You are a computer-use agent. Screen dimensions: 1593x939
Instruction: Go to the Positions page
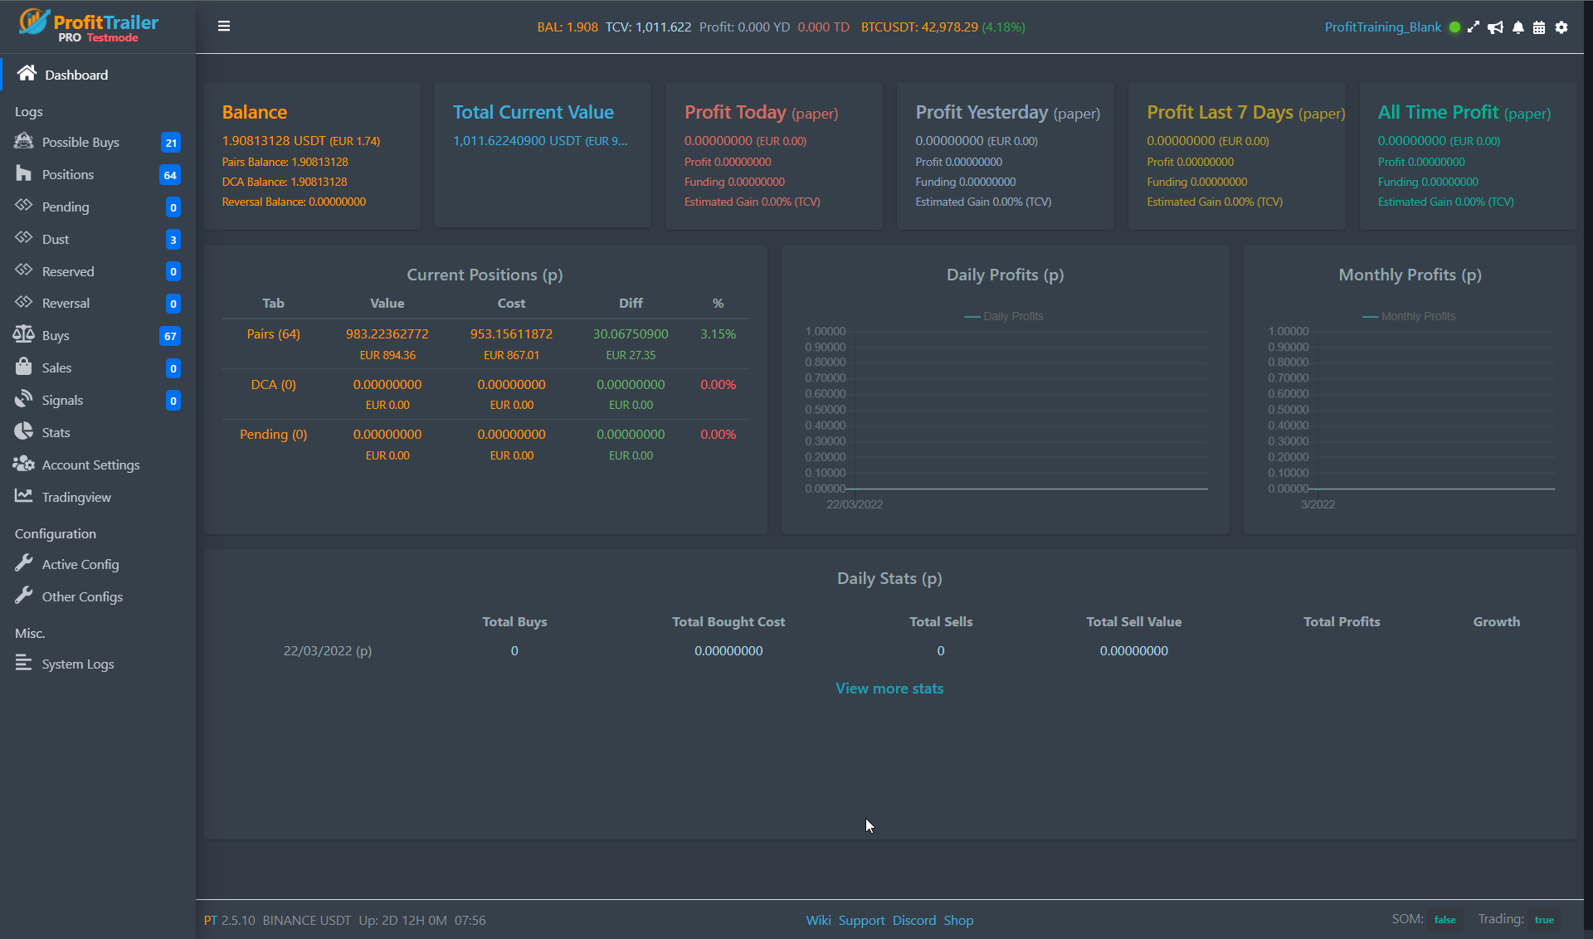67,175
